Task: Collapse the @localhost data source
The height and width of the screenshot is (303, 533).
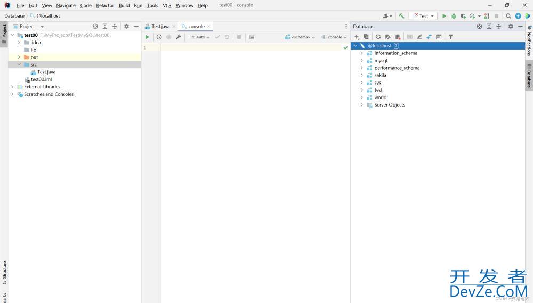Action: coord(355,45)
